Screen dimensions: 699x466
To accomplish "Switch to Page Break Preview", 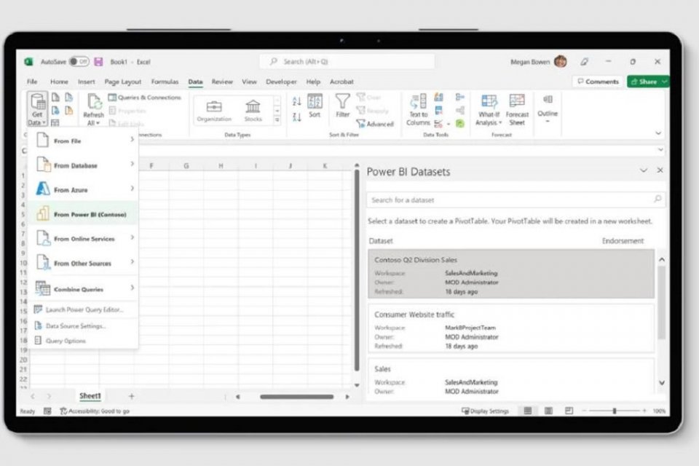I will [x=569, y=411].
